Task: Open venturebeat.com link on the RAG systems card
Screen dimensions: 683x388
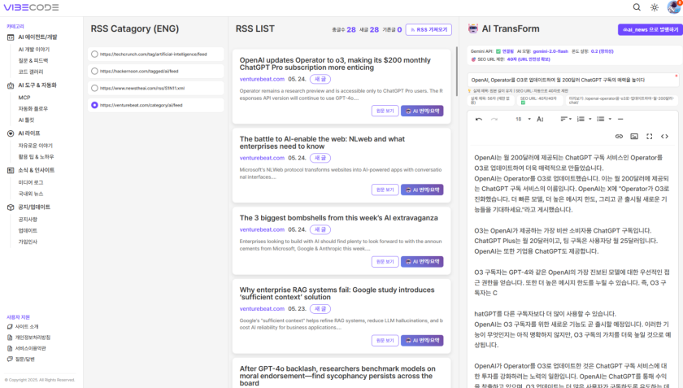Action: [x=262, y=308]
